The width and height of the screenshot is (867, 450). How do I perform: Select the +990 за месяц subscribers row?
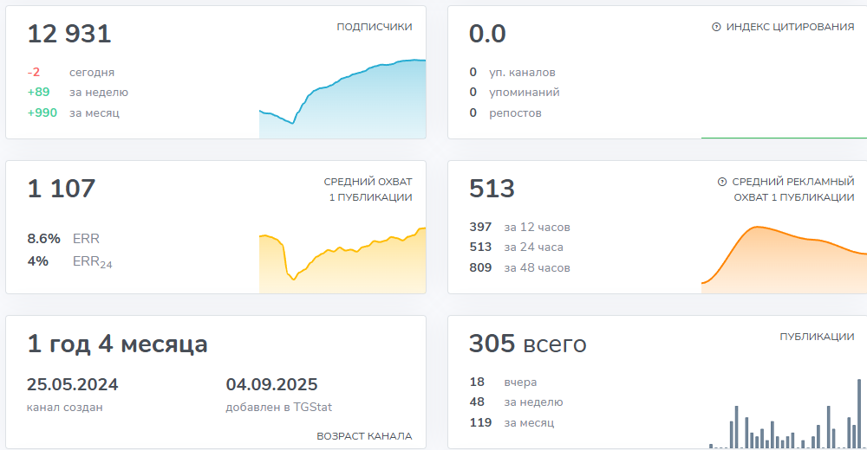coord(74,112)
